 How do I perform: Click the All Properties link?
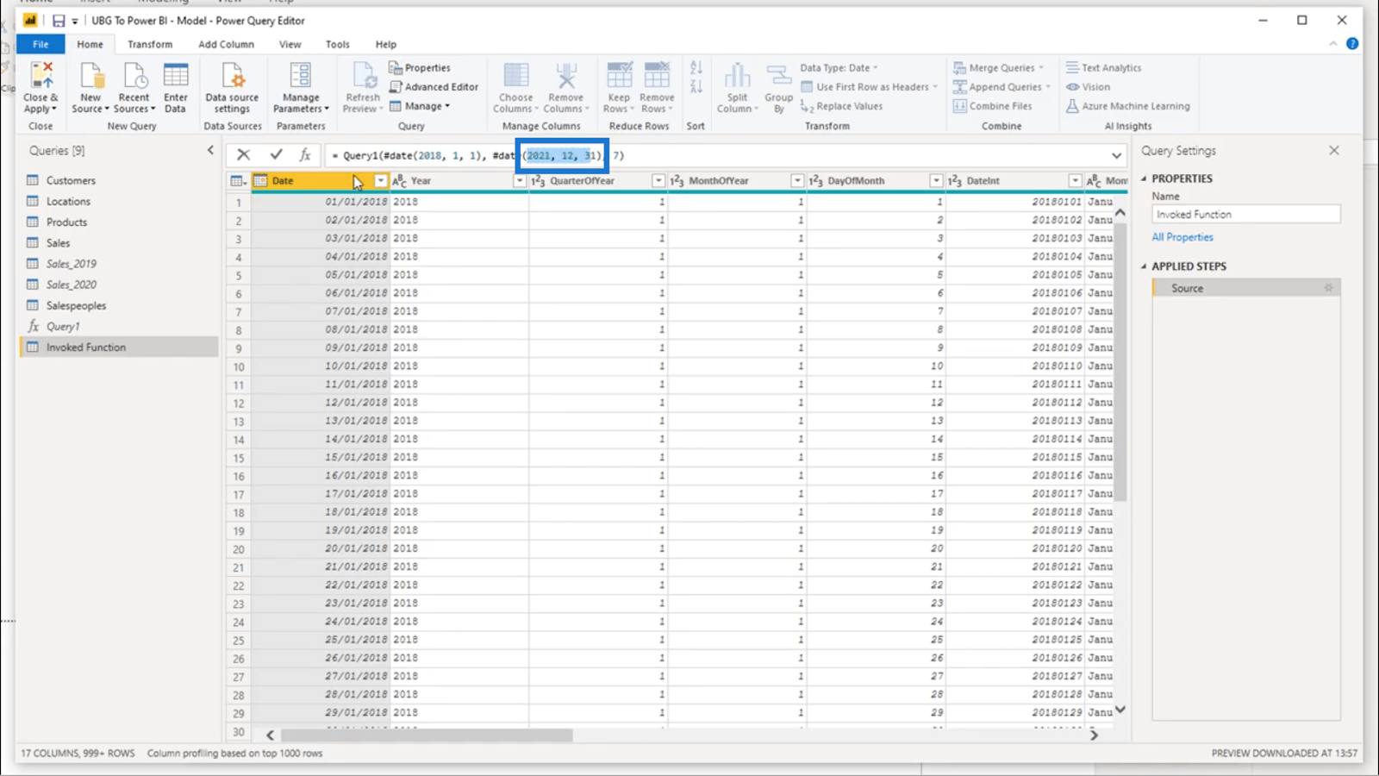click(1182, 237)
